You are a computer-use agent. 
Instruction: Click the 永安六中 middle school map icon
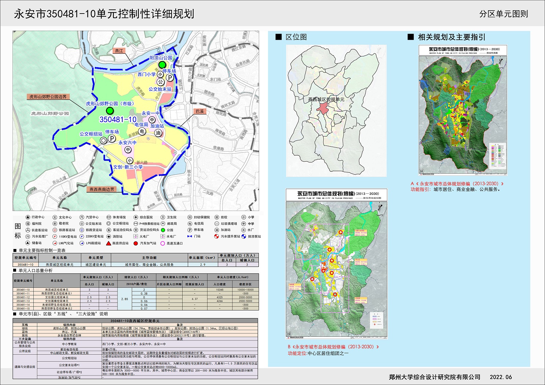pyautogui.click(x=128, y=150)
